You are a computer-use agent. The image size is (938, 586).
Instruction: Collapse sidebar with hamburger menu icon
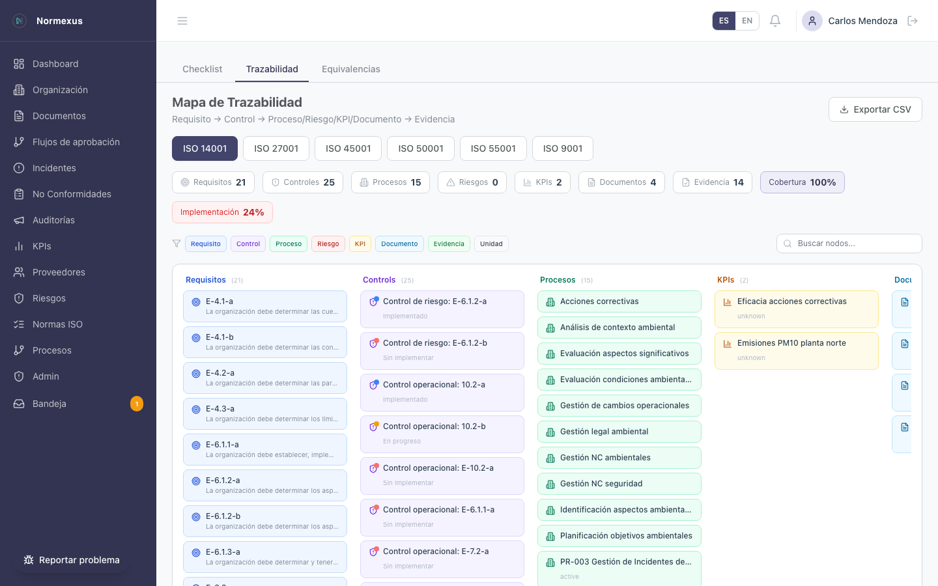(x=182, y=21)
